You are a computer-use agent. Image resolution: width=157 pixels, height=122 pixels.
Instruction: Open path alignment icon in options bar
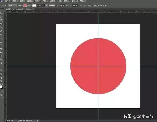click(85, 5)
